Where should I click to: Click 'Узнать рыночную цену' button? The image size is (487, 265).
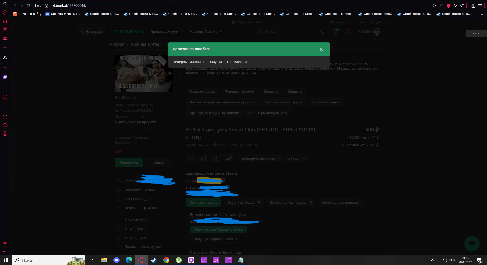point(268,113)
